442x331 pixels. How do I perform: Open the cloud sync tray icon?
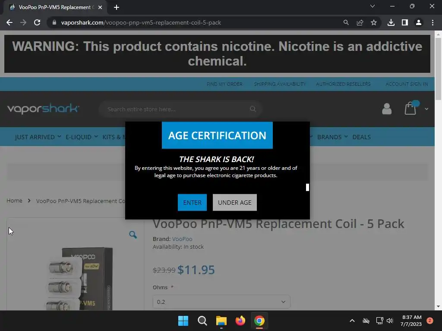[366, 321]
